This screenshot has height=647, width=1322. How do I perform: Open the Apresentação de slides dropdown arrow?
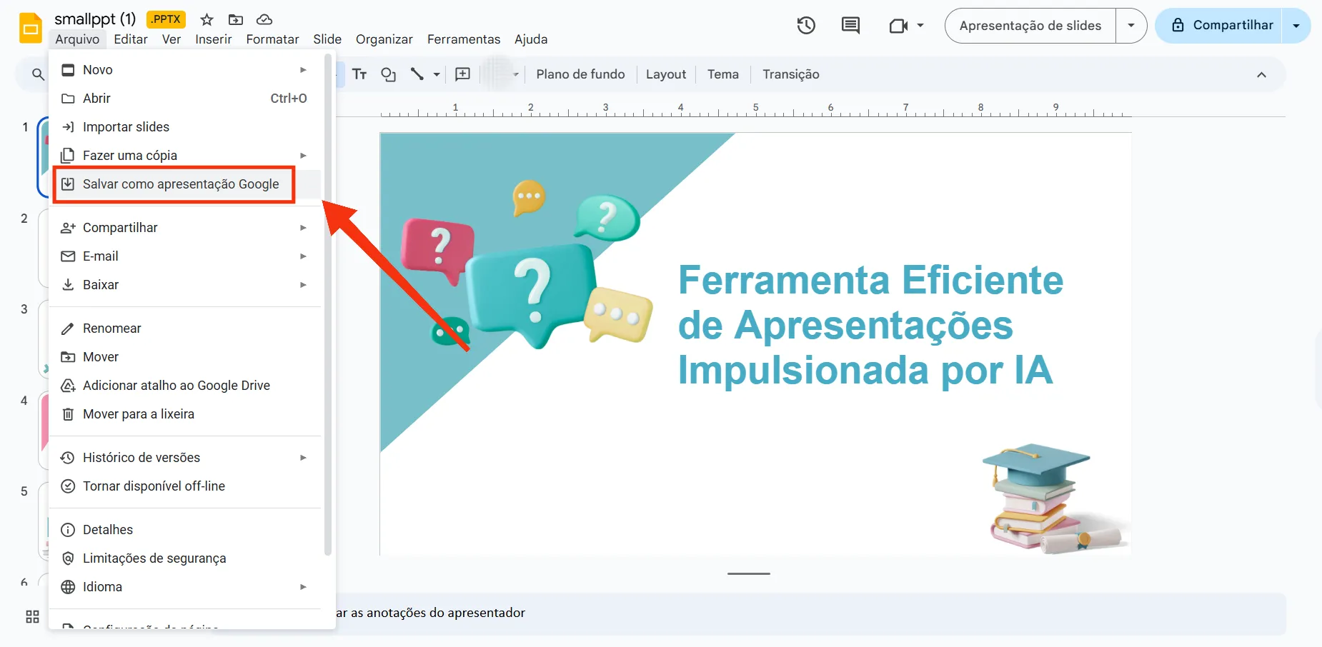tap(1131, 25)
